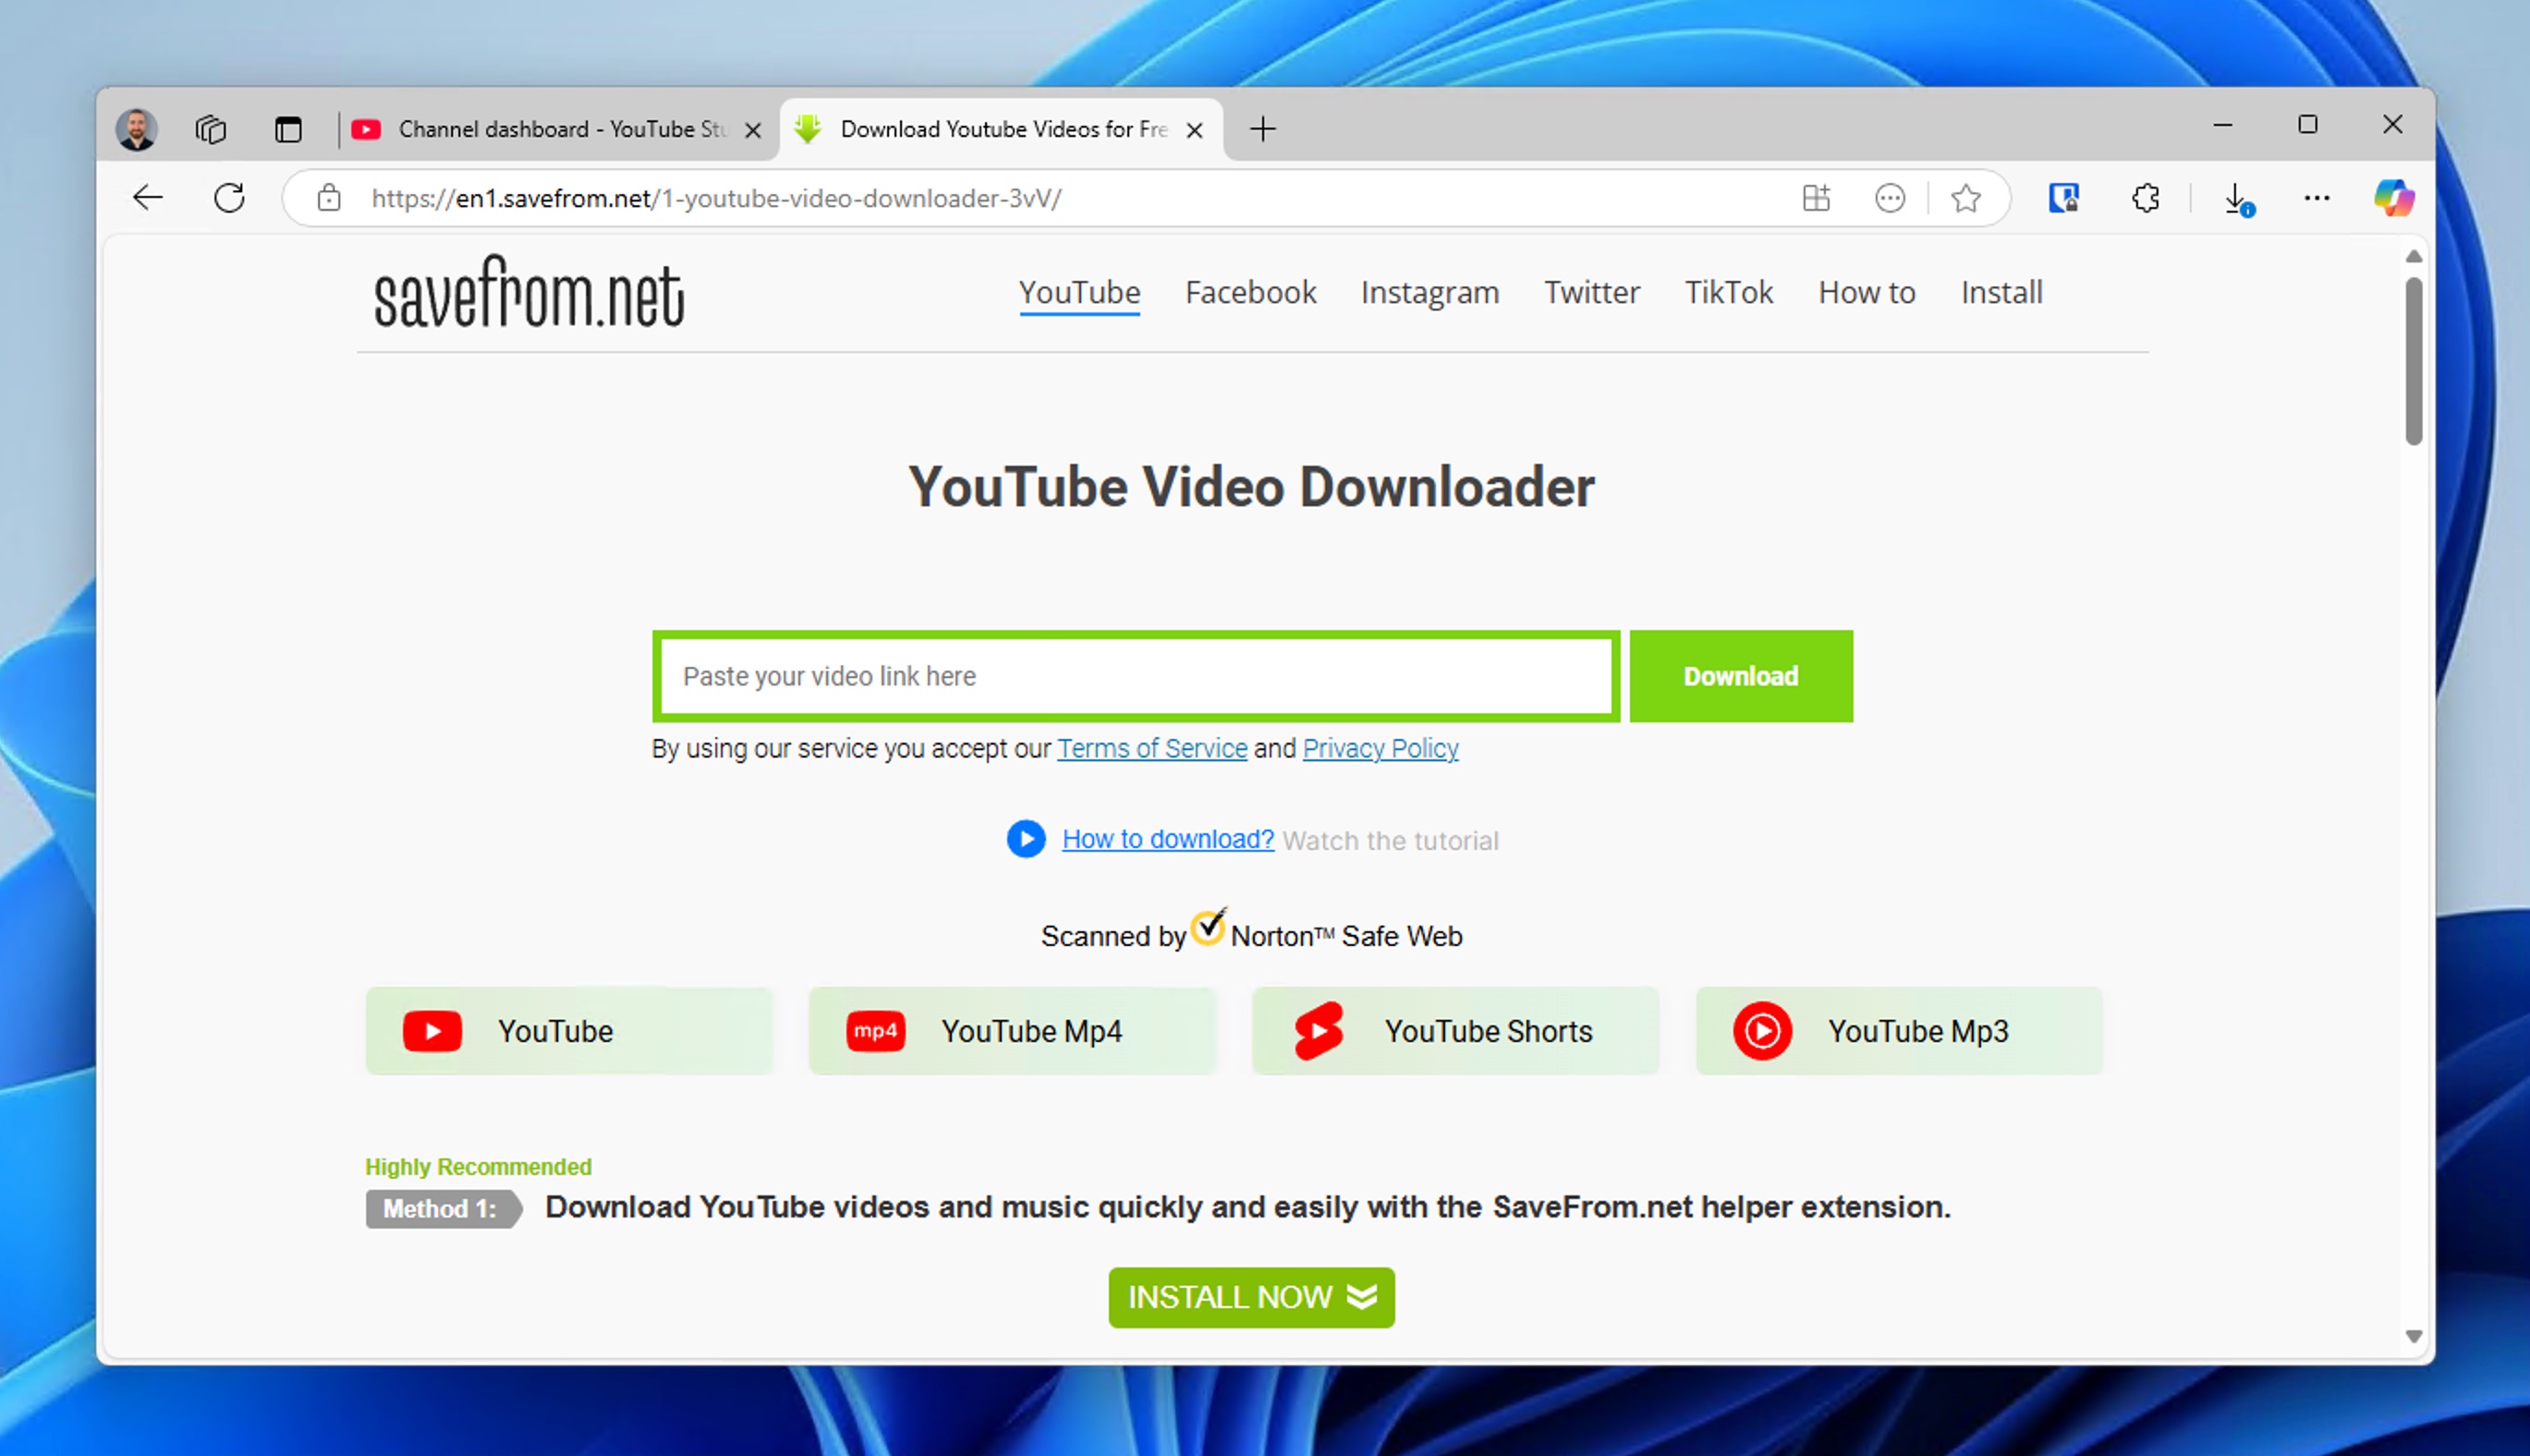Screen dimensions: 2530x1456
Task: Open the Terms of Service link
Action: click(x=1152, y=748)
